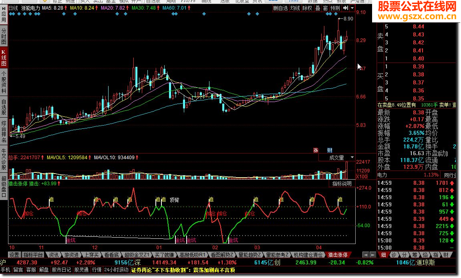Toggle 叠 overlay stock option
The height and width of the screenshot is (278, 461).
(318, 8)
